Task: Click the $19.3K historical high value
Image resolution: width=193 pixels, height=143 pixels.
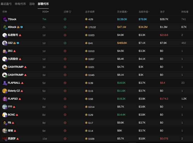Action: click(121, 99)
